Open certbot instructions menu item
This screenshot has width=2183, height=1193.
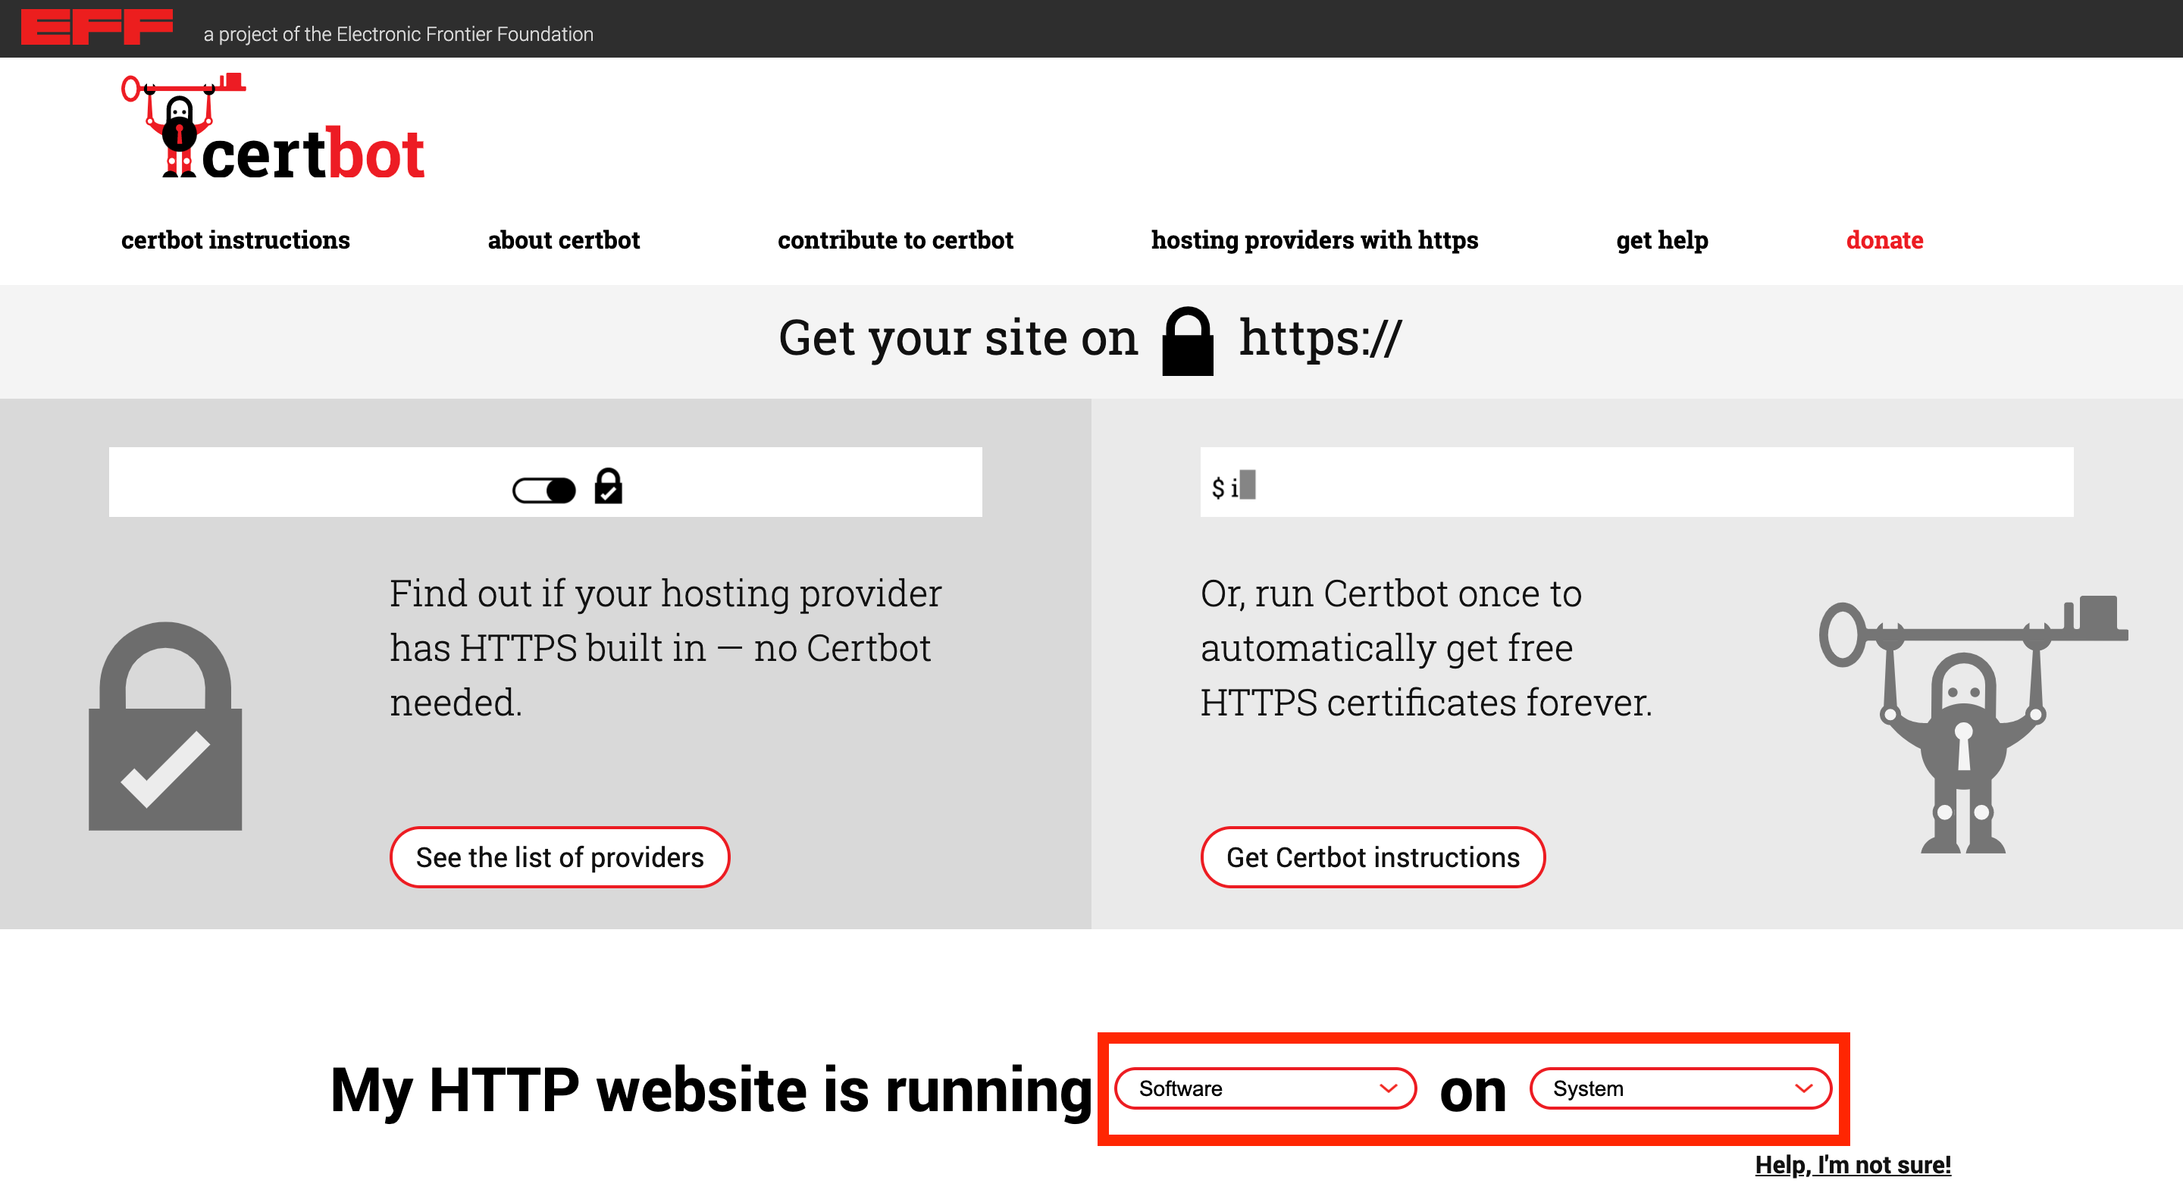click(236, 240)
